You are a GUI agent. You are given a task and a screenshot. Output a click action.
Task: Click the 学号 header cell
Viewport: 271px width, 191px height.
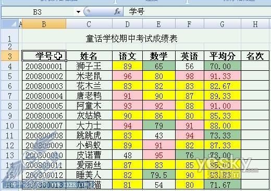click(44, 56)
